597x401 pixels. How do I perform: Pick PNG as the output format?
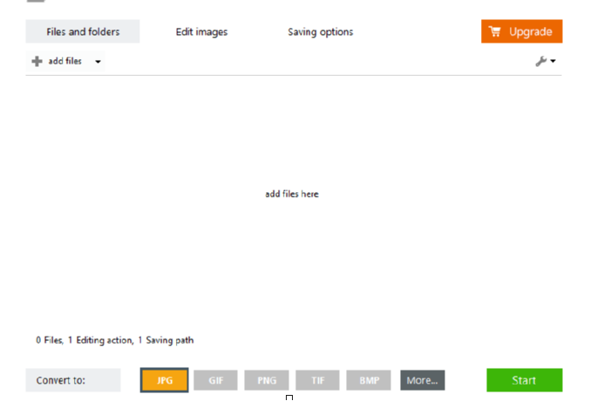(267, 380)
